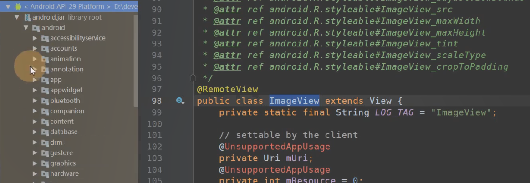This screenshot has width=530, height=183.
Task: Expand the accounts package
Action: click(x=35, y=48)
